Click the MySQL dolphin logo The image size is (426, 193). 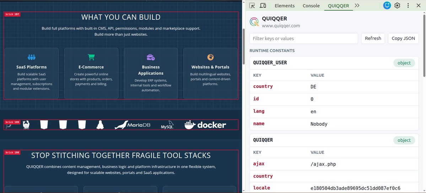click(167, 125)
